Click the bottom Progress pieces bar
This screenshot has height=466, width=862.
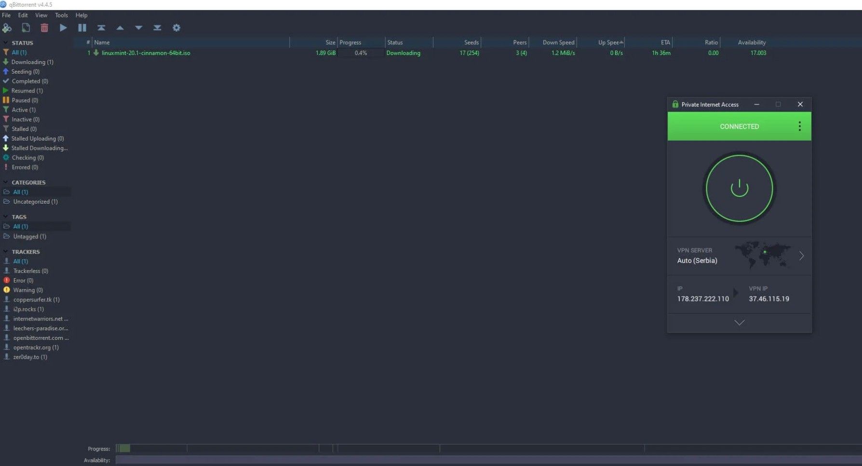(x=489, y=448)
